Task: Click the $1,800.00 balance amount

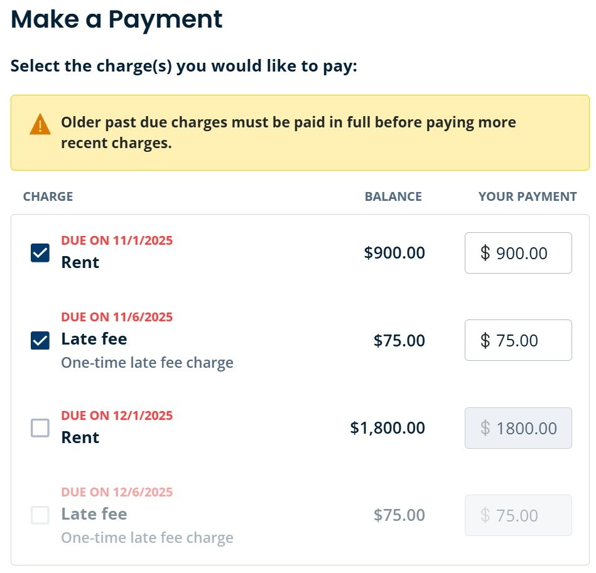Action: [x=387, y=428]
